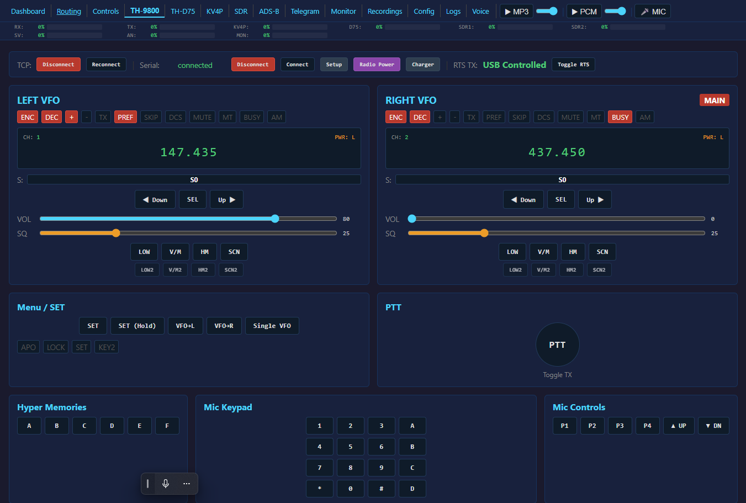Toggle LOCK indicator in Menu / SET
The width and height of the screenshot is (746, 503).
(56, 347)
